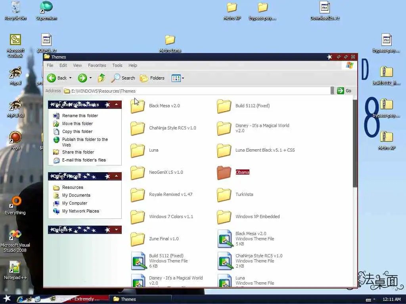Collapse the File and Folder Tasks panel

pos(117,104)
